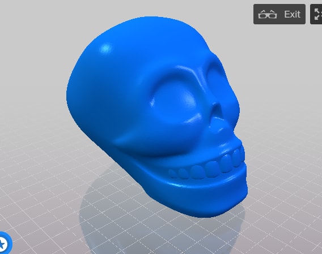Click the blue skull 3D model

pos(156,117)
